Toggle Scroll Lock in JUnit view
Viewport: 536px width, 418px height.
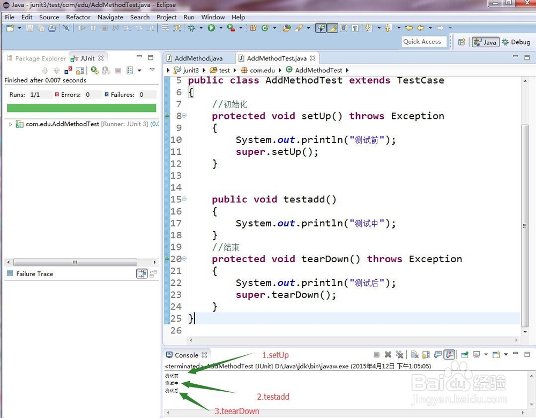tap(80, 71)
